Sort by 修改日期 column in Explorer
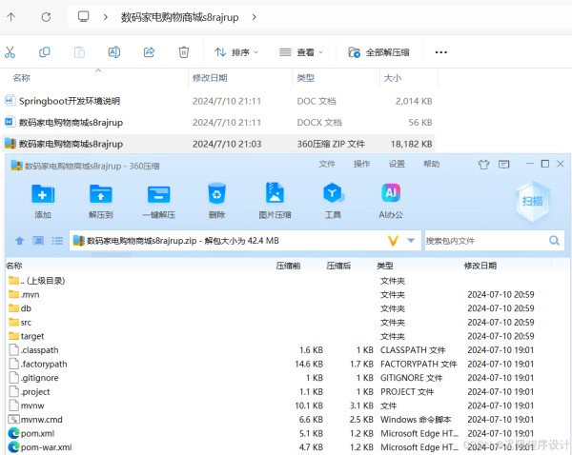Viewport: 572px width, 455px height. click(x=210, y=78)
